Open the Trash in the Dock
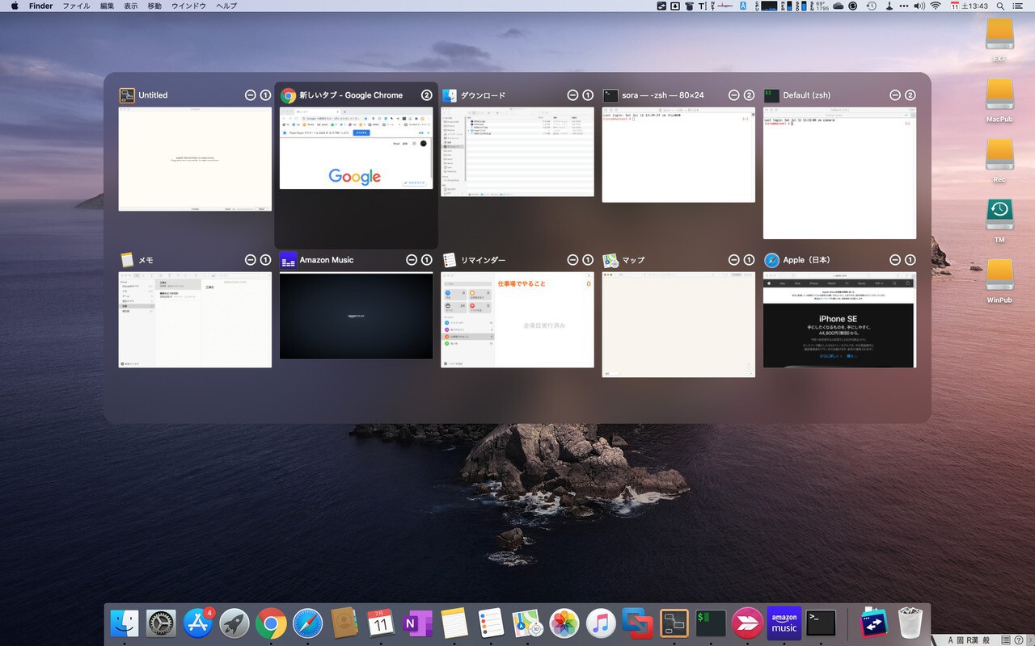The image size is (1035, 646). tap(910, 623)
